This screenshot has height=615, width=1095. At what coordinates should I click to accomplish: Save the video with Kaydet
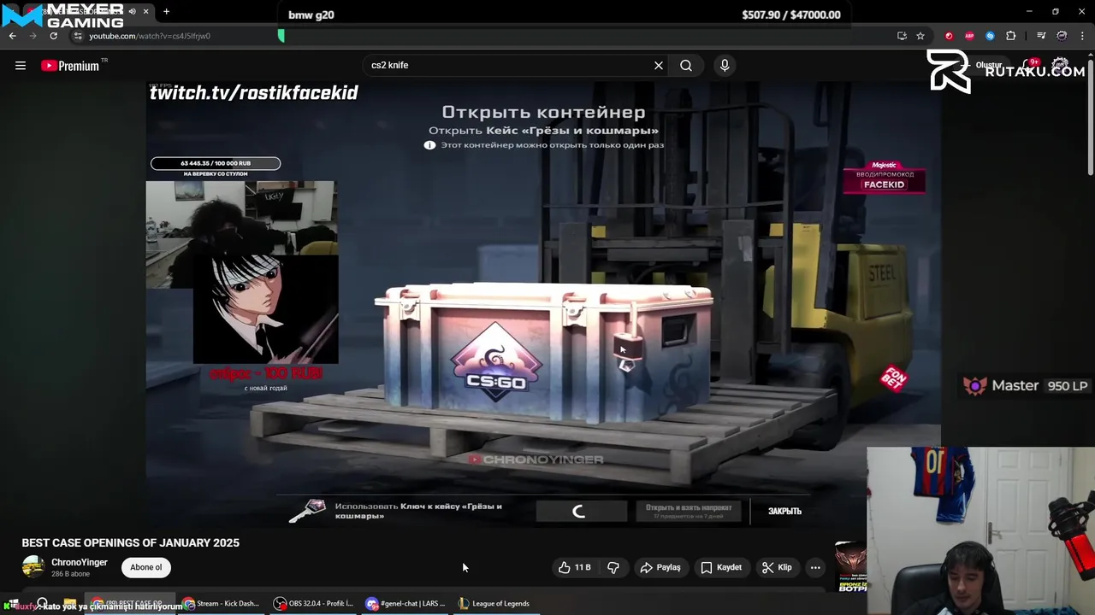coord(721,567)
